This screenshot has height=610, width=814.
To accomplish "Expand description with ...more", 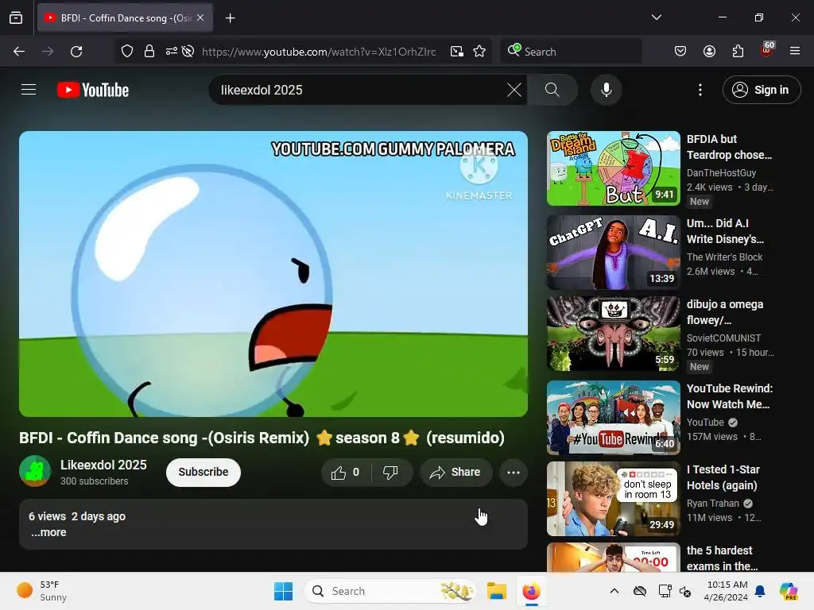I will pyautogui.click(x=48, y=532).
